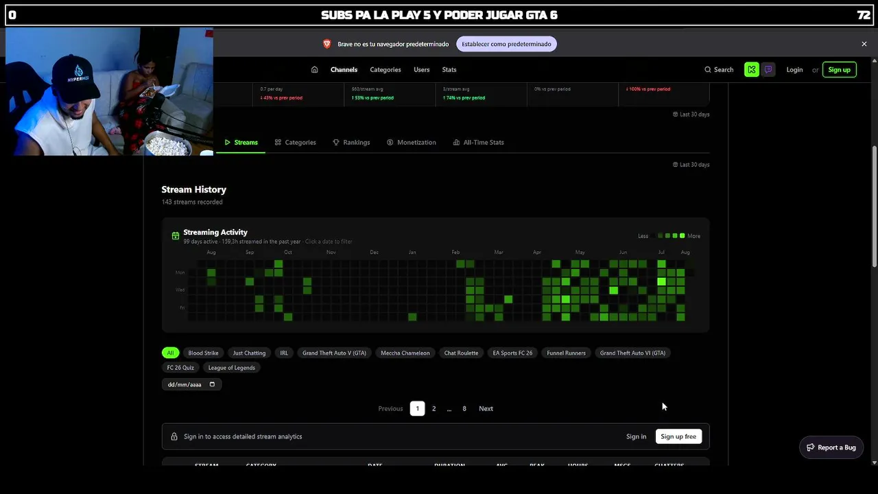Dismiss the Brave default browser notification
The image size is (878, 494).
(x=864, y=44)
